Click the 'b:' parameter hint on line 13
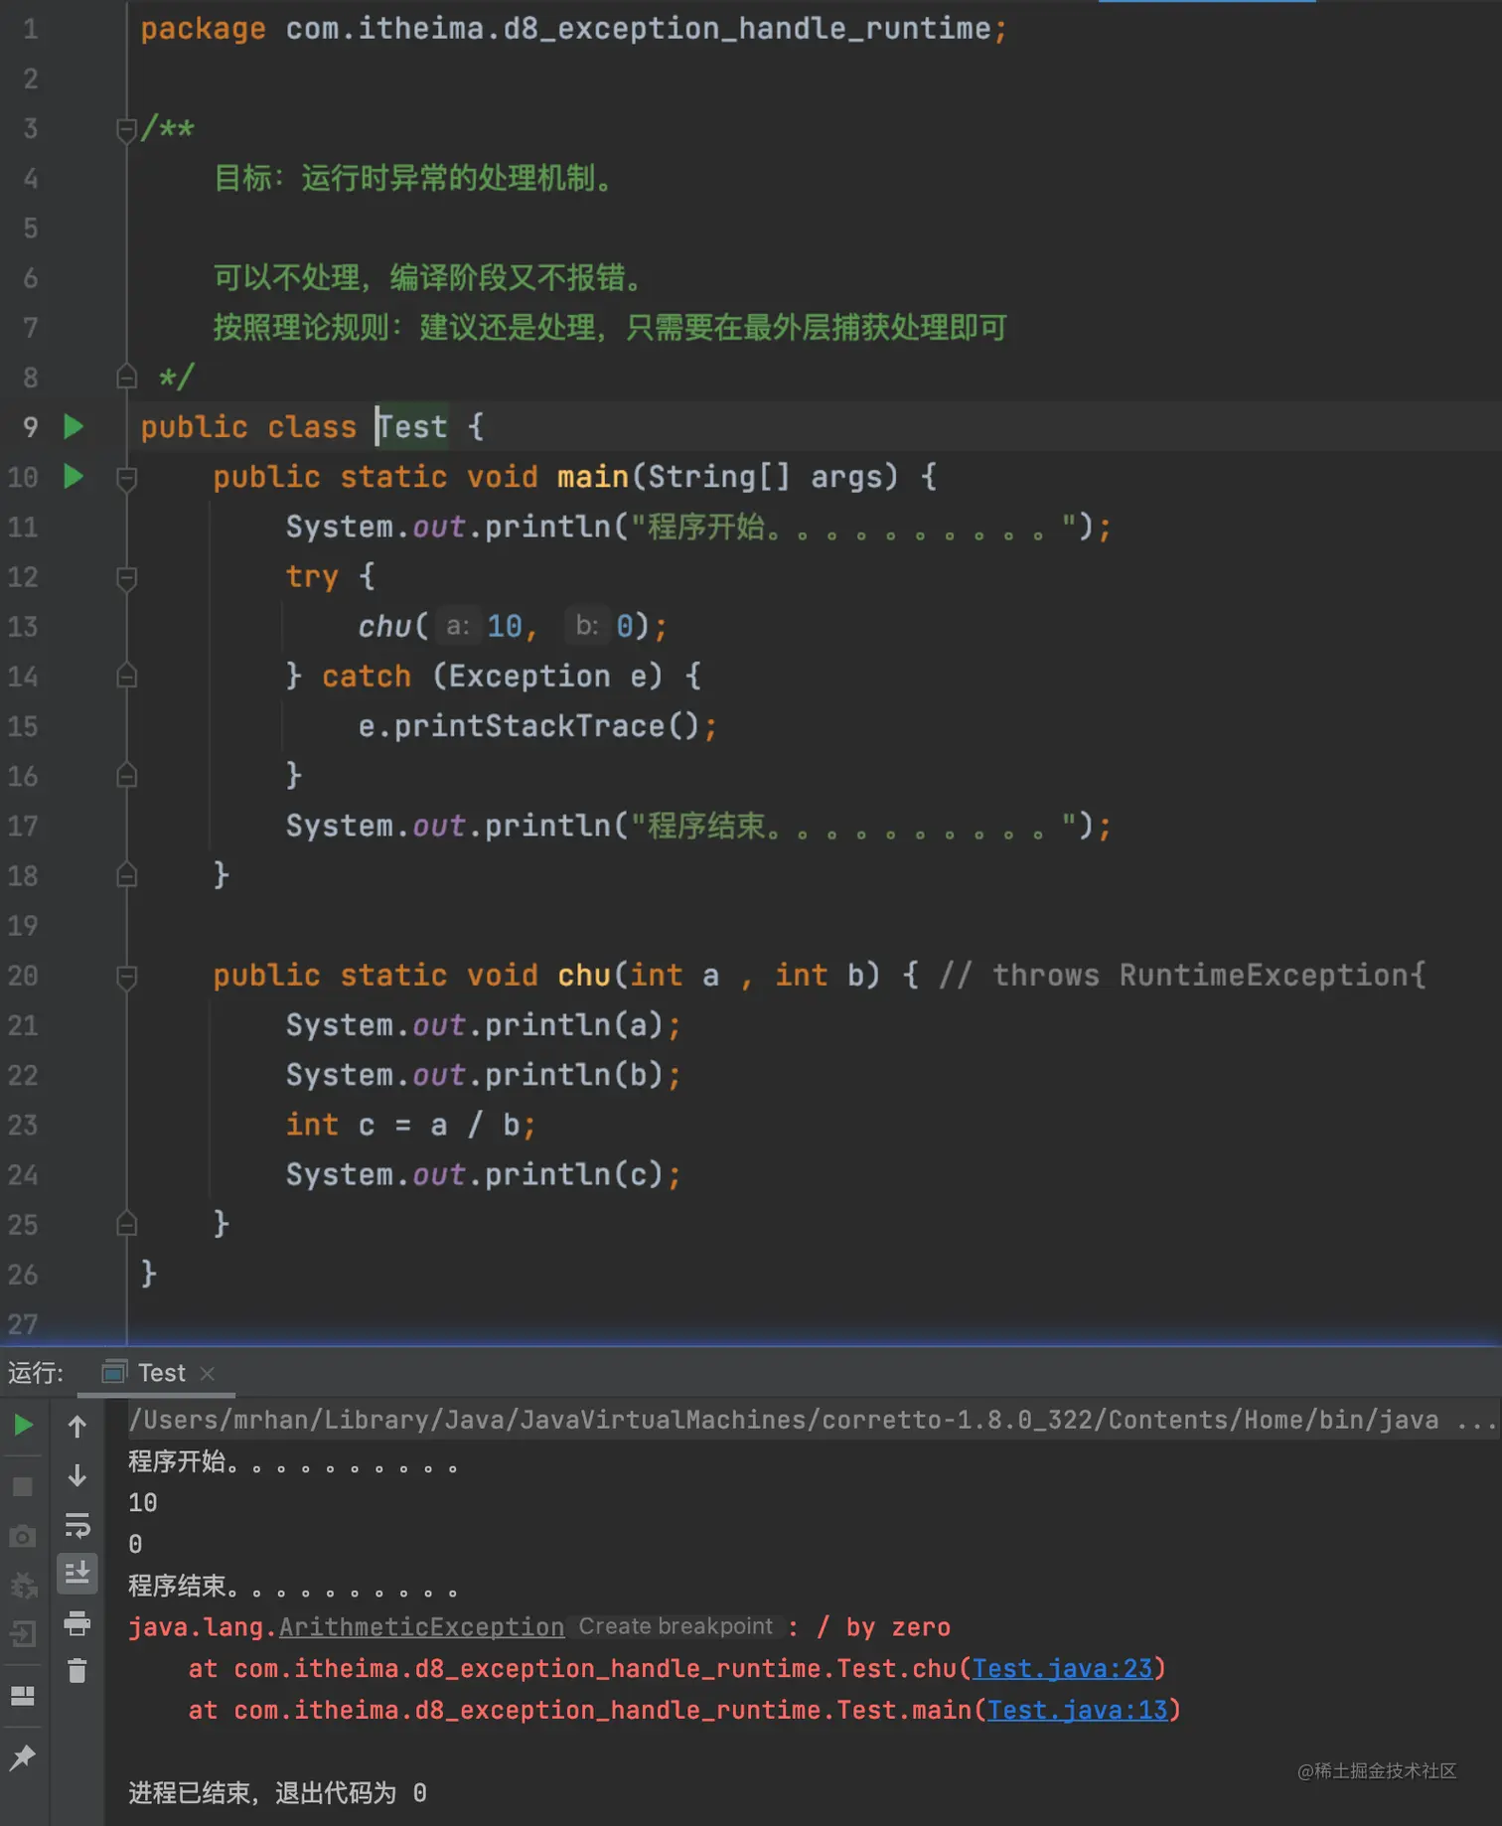This screenshot has width=1502, height=1826. tap(587, 626)
